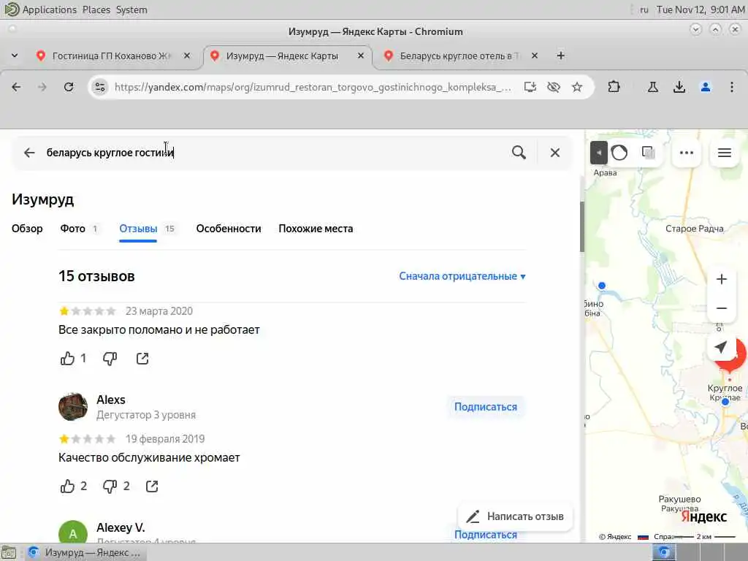
Task: Open site information icon in address bar
Action: tap(99, 87)
